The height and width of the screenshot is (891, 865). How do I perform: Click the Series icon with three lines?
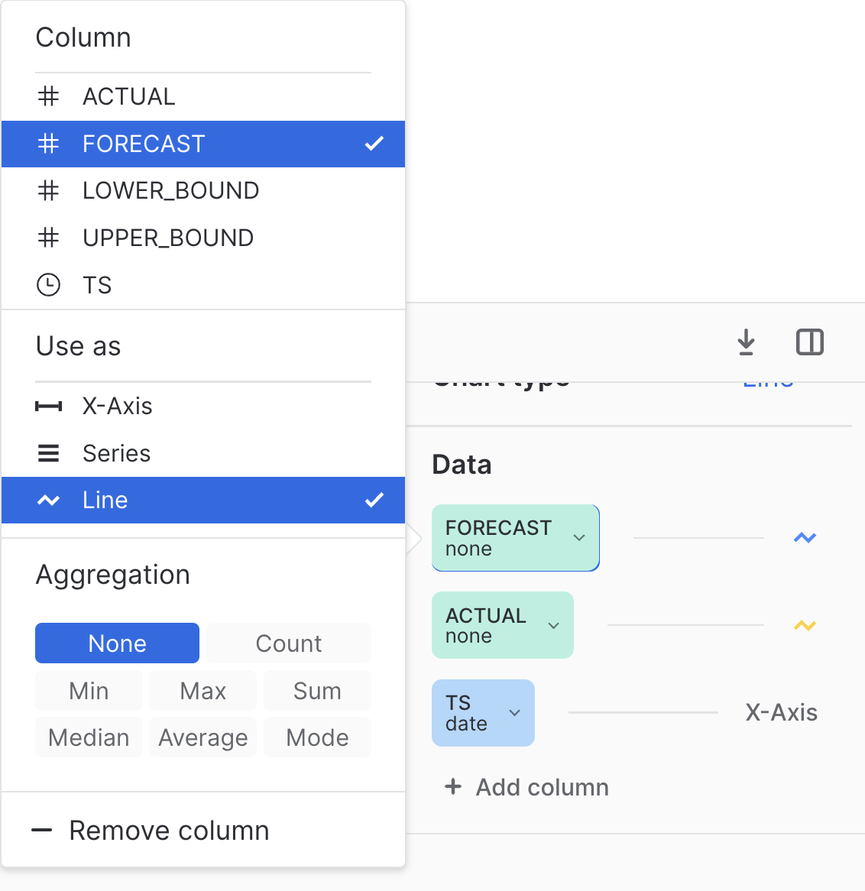49,453
